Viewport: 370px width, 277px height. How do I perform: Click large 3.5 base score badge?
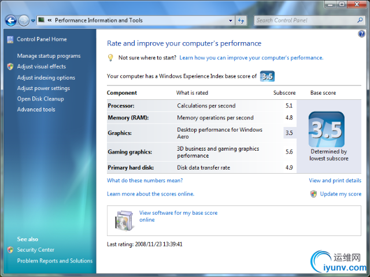click(327, 129)
